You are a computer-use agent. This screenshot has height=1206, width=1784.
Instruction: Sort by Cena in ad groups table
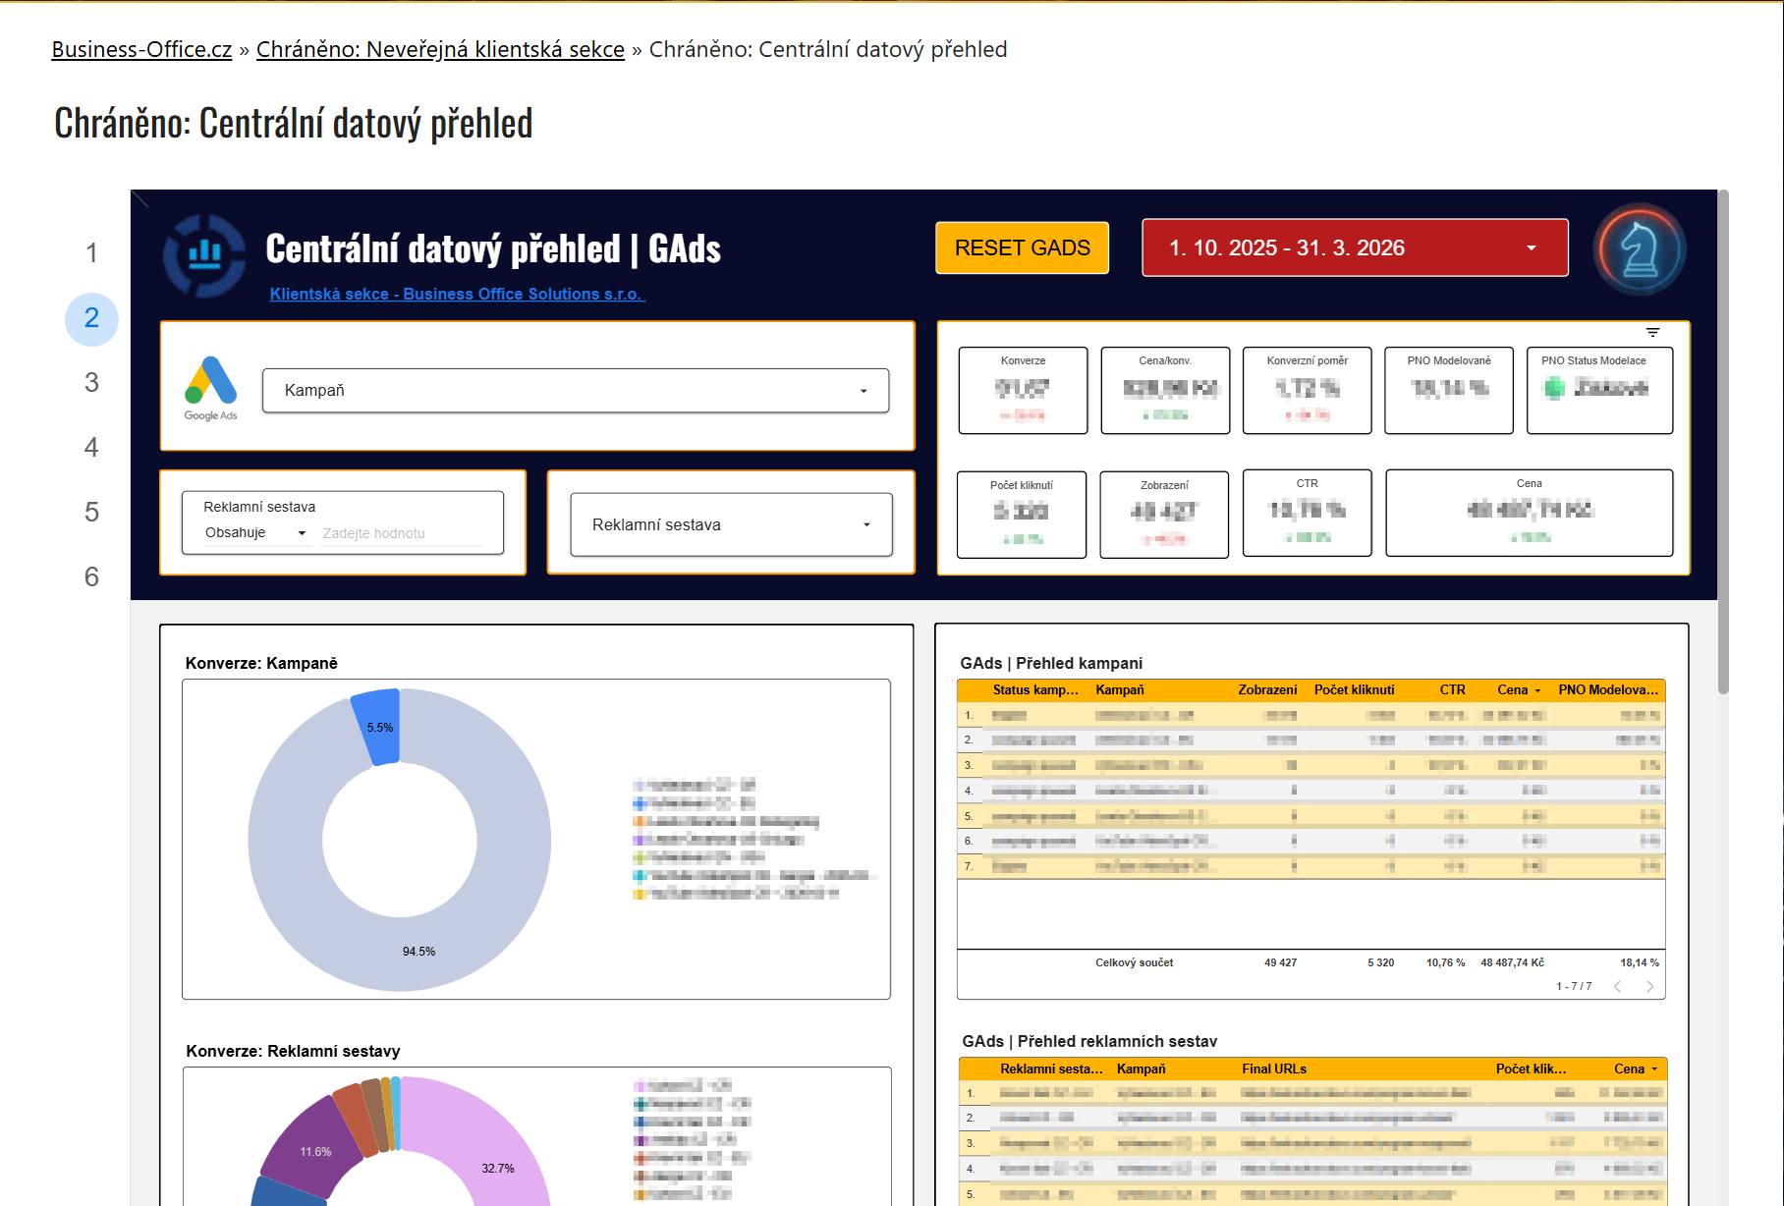point(1654,1069)
